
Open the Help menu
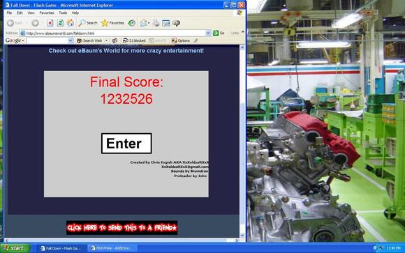point(75,13)
